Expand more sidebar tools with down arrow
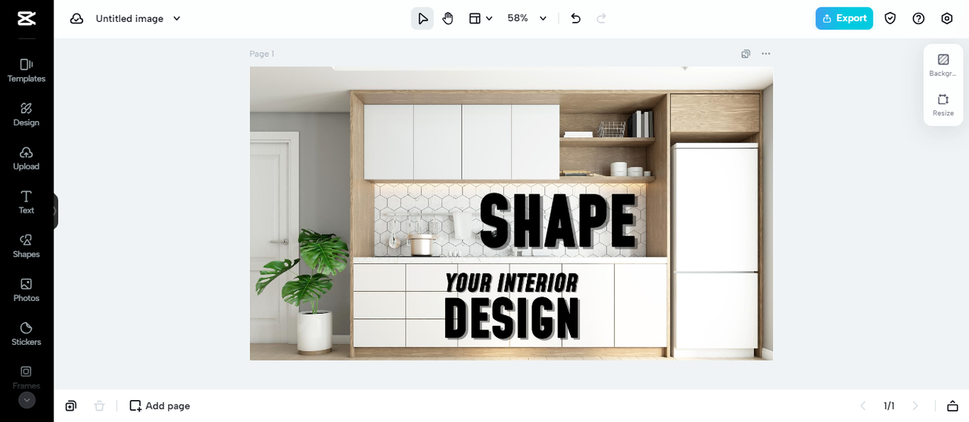The width and height of the screenshot is (969, 422). (x=26, y=400)
